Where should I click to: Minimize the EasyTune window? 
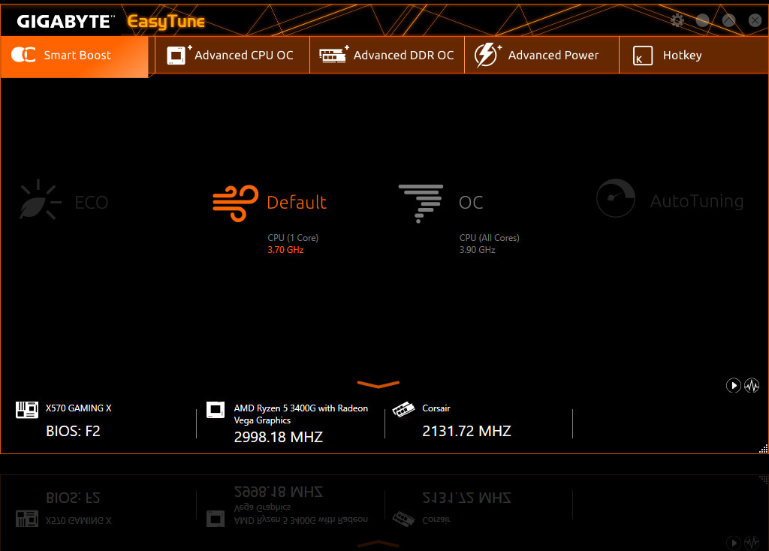(702, 20)
